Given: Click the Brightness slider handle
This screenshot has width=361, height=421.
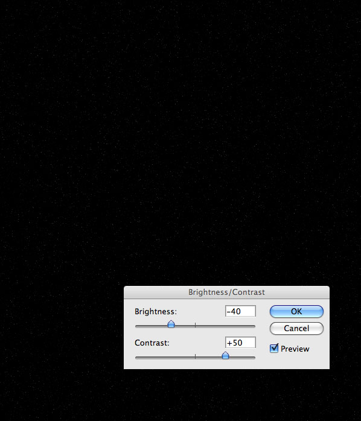Looking at the screenshot, I should tap(171, 324).
